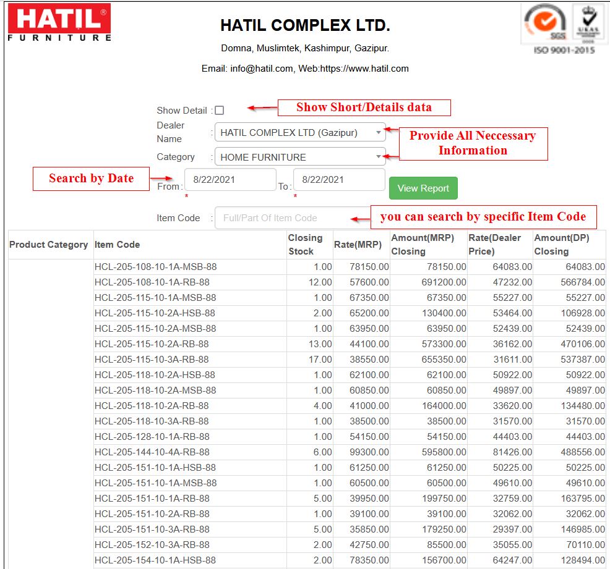Click DP closing amount 488556.00
Screen dimensions: 610x569
click(x=583, y=452)
